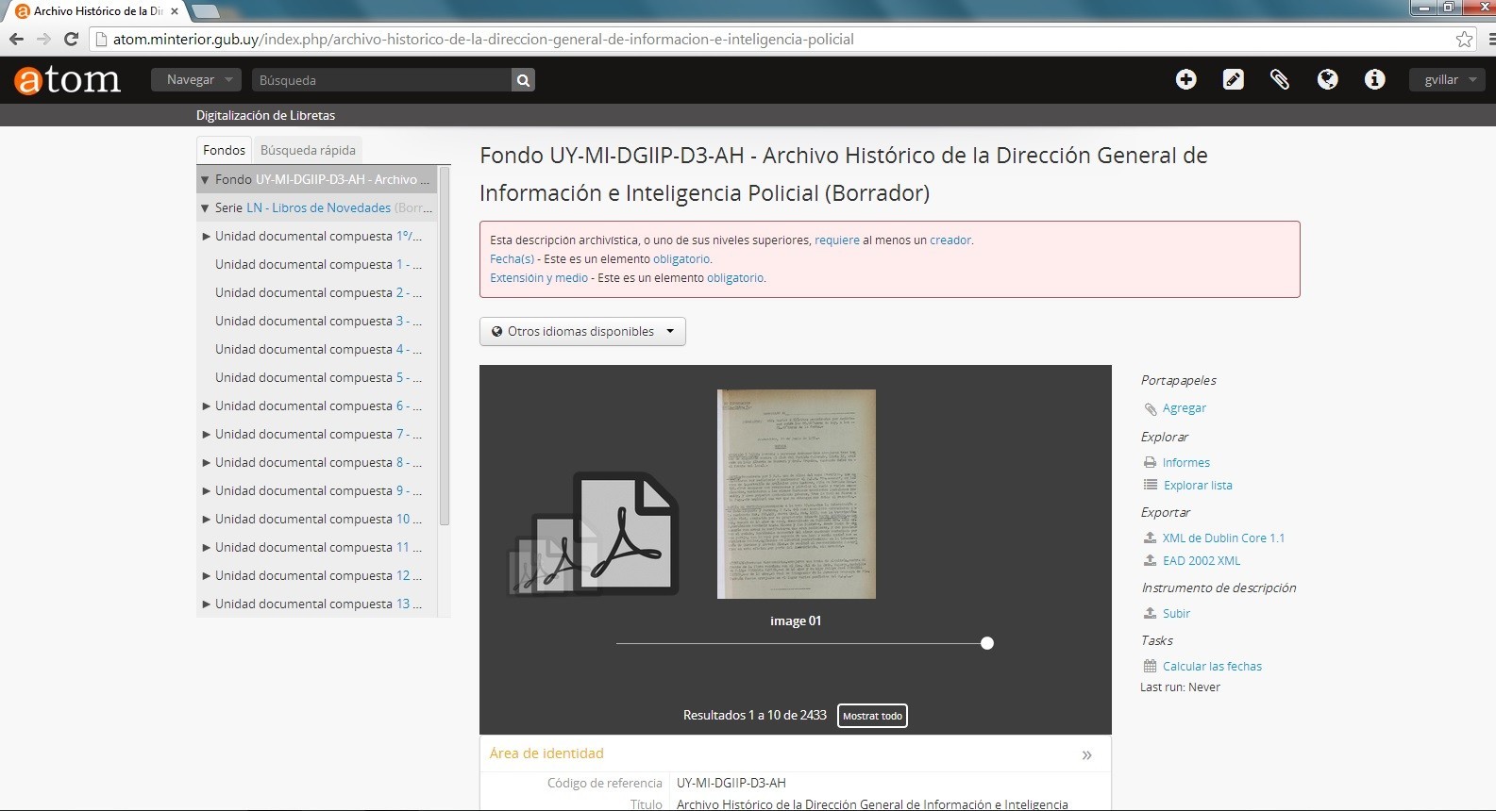Click the atom logo to go home

click(x=68, y=80)
